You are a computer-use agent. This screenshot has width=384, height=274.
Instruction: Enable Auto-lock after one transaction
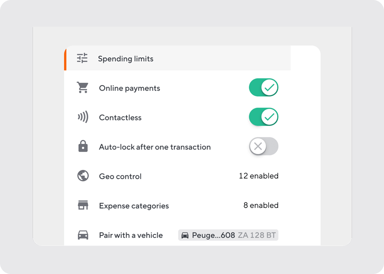(263, 146)
